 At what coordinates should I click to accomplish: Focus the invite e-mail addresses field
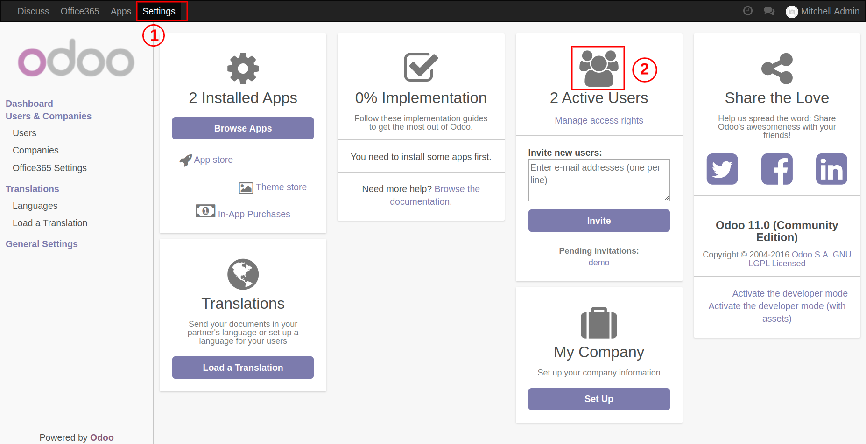598,180
